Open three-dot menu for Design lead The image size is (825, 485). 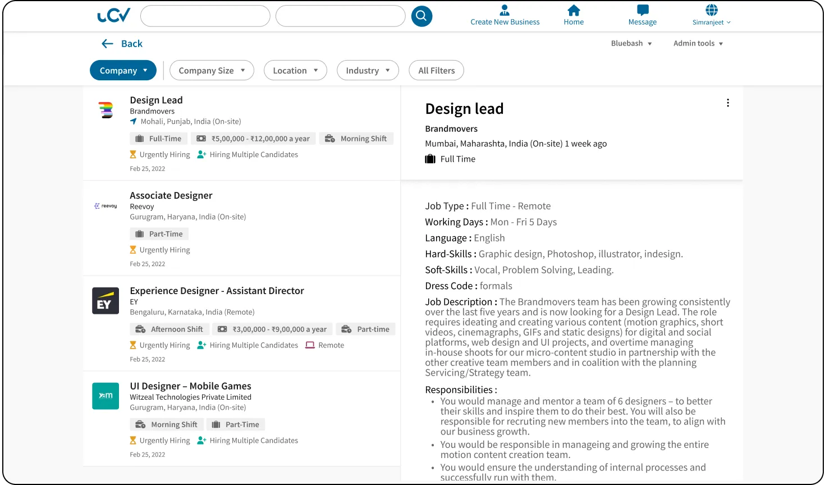point(728,103)
